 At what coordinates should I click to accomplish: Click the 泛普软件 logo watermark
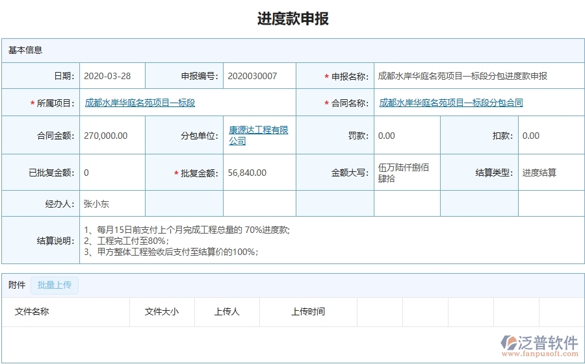click(539, 345)
